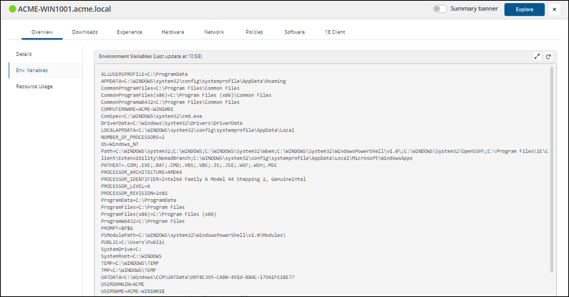View the Network tab
Screen dimensions: 569x297
point(214,32)
